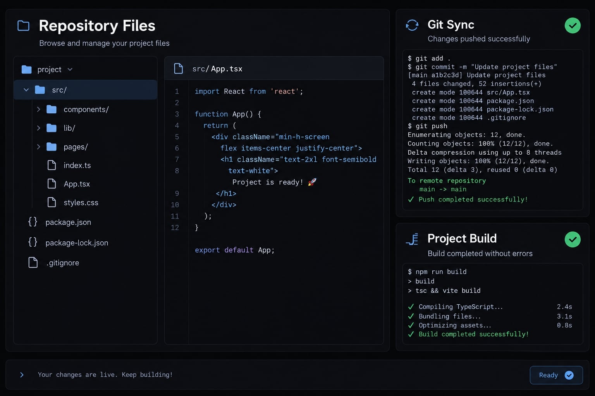Image resolution: width=595 pixels, height=396 pixels.
Task: Click the '$ git push' command line
Action: [427, 126]
